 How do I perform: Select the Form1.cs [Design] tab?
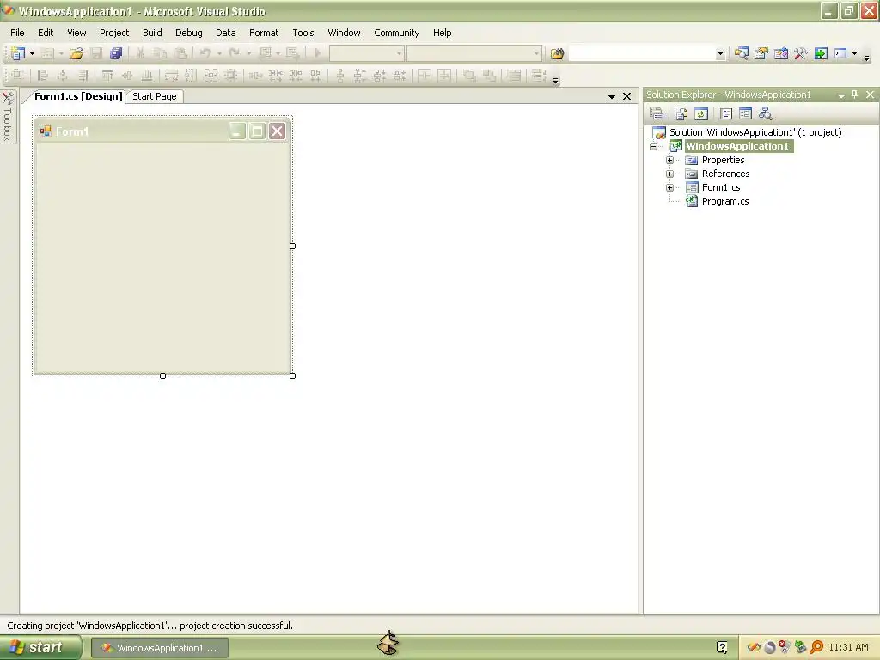click(x=78, y=96)
